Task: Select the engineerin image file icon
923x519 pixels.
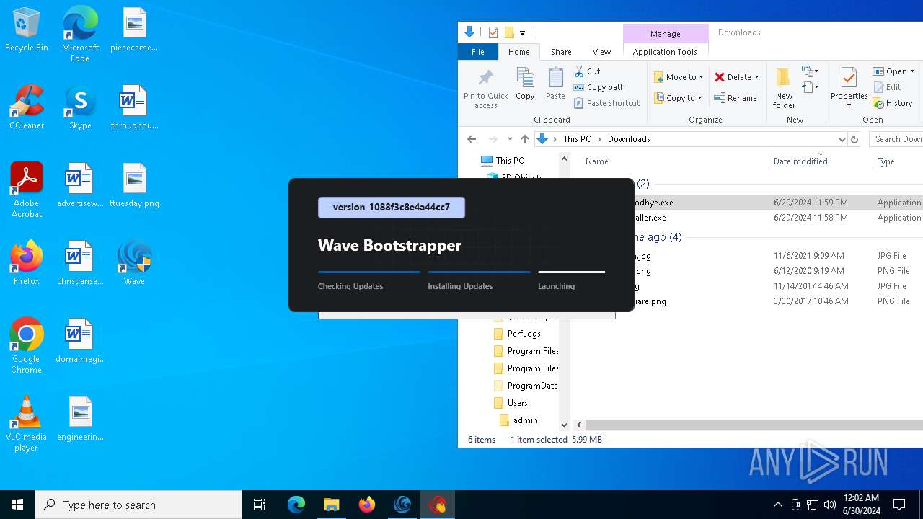Action: pyautogui.click(x=80, y=420)
